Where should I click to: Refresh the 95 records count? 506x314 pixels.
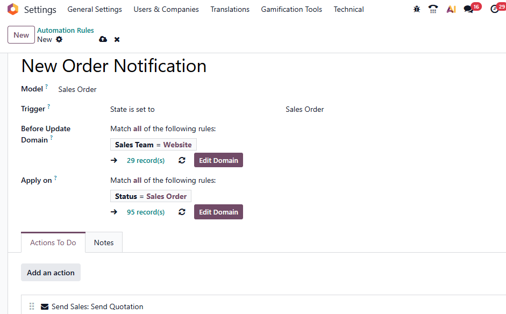(182, 212)
